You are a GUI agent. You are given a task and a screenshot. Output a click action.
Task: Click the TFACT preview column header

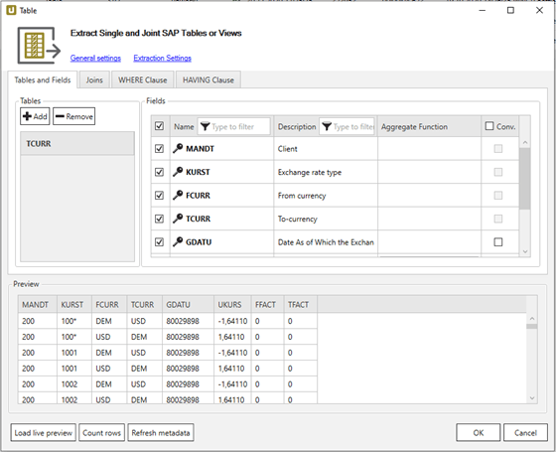300,304
